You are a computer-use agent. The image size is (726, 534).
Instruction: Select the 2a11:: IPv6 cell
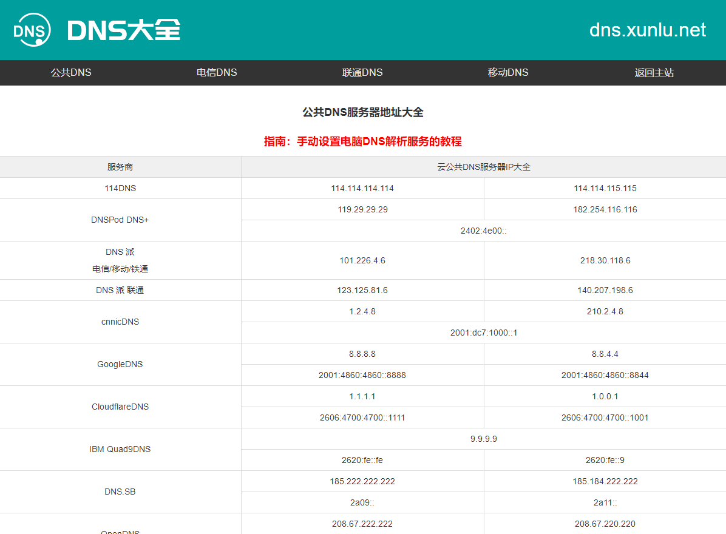(x=605, y=502)
